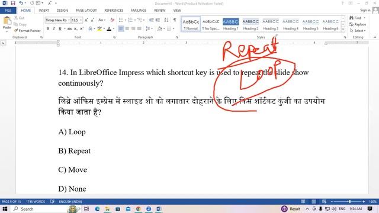
Task: Switch to the REFERENCES tab
Action: (114, 11)
